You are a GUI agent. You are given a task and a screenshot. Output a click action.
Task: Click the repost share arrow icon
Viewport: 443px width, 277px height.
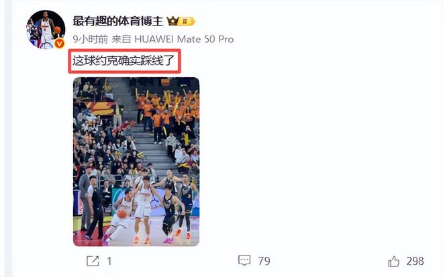point(93,261)
